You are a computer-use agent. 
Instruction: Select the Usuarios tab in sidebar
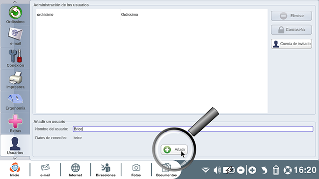(15, 146)
